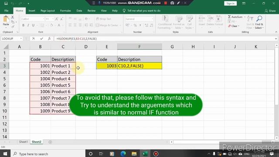
Task: Click the Fill Color bucket icon
Action: pyautogui.click(x=51, y=25)
